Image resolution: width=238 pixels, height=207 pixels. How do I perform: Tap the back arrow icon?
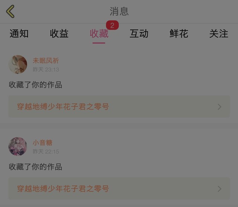[10, 12]
